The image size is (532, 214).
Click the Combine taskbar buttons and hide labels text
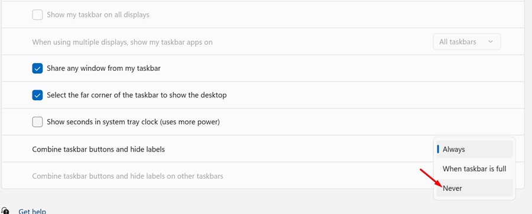[98, 149]
